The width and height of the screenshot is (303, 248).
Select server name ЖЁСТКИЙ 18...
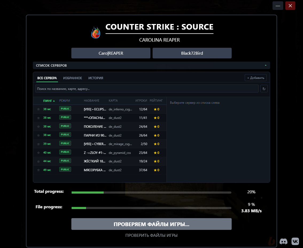point(95,161)
